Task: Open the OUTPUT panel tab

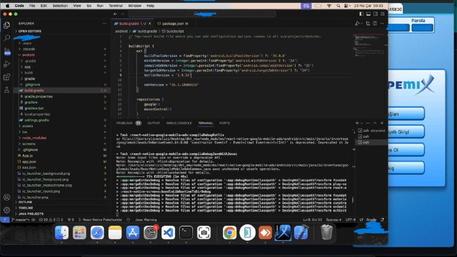Action: tap(154, 123)
